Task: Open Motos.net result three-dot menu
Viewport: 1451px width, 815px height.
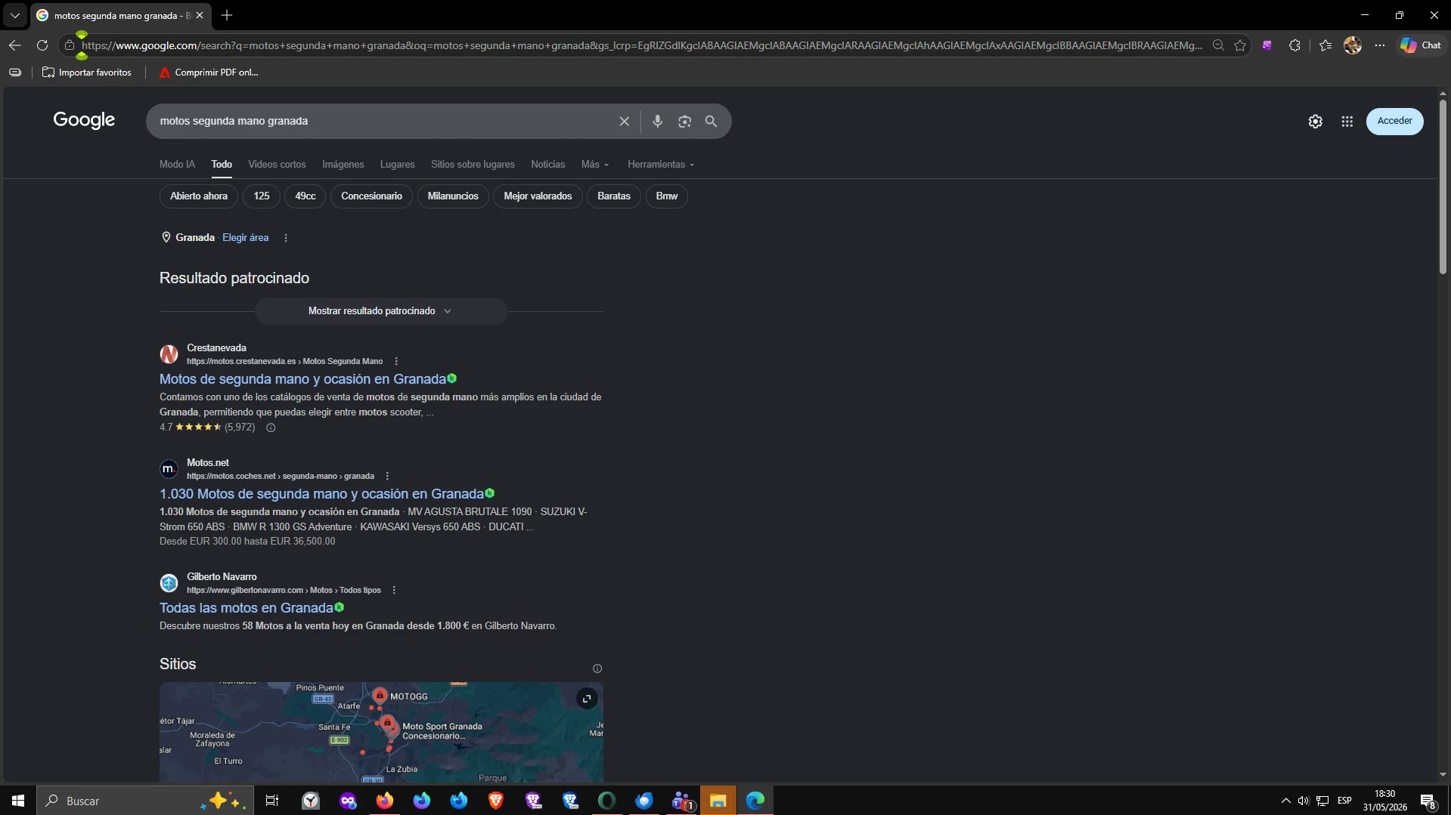Action: tap(387, 477)
